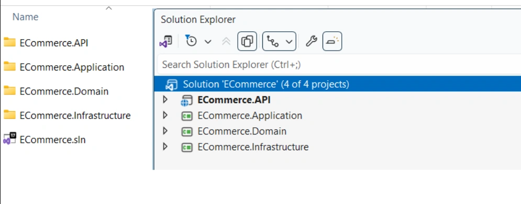This screenshot has width=521, height=204.
Task: Expand the ECommerce.Application project node
Action: [x=165, y=115]
